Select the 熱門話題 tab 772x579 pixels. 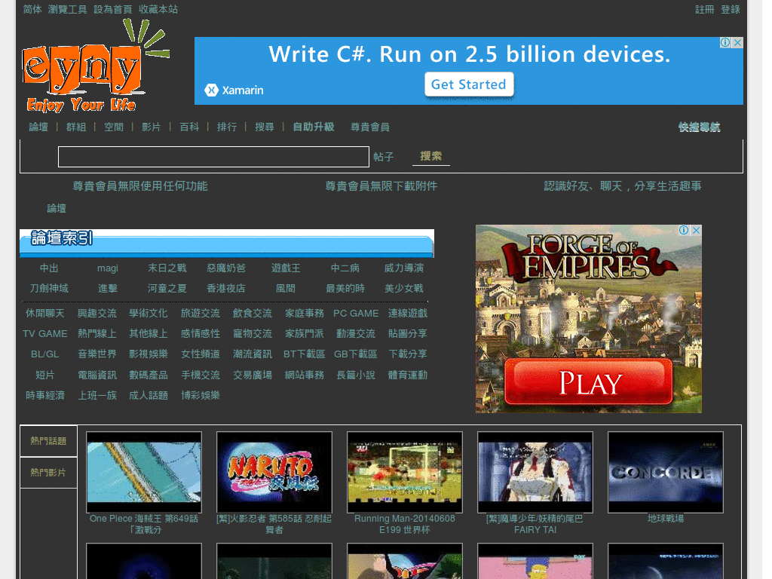48,440
